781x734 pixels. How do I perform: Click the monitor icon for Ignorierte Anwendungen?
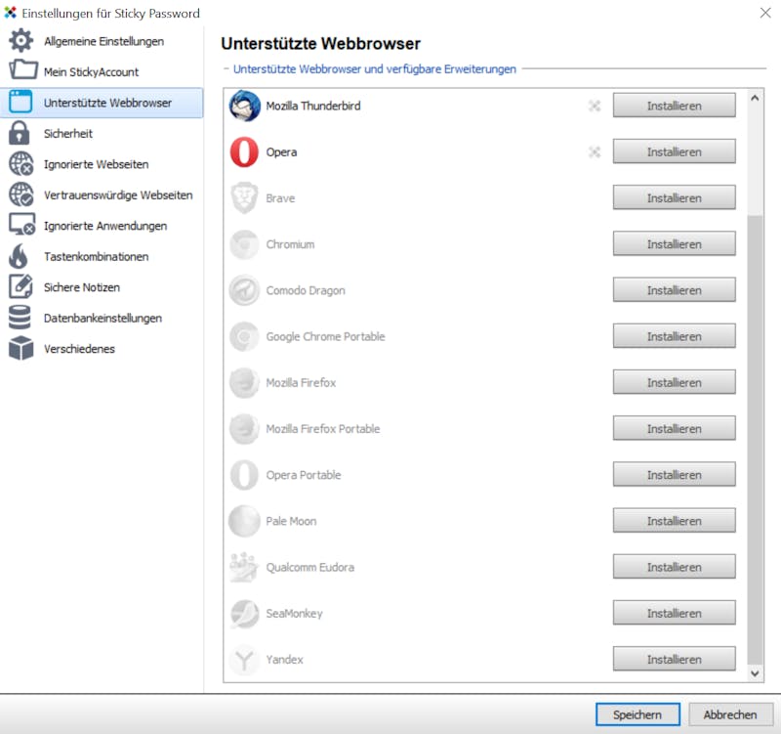point(21,225)
